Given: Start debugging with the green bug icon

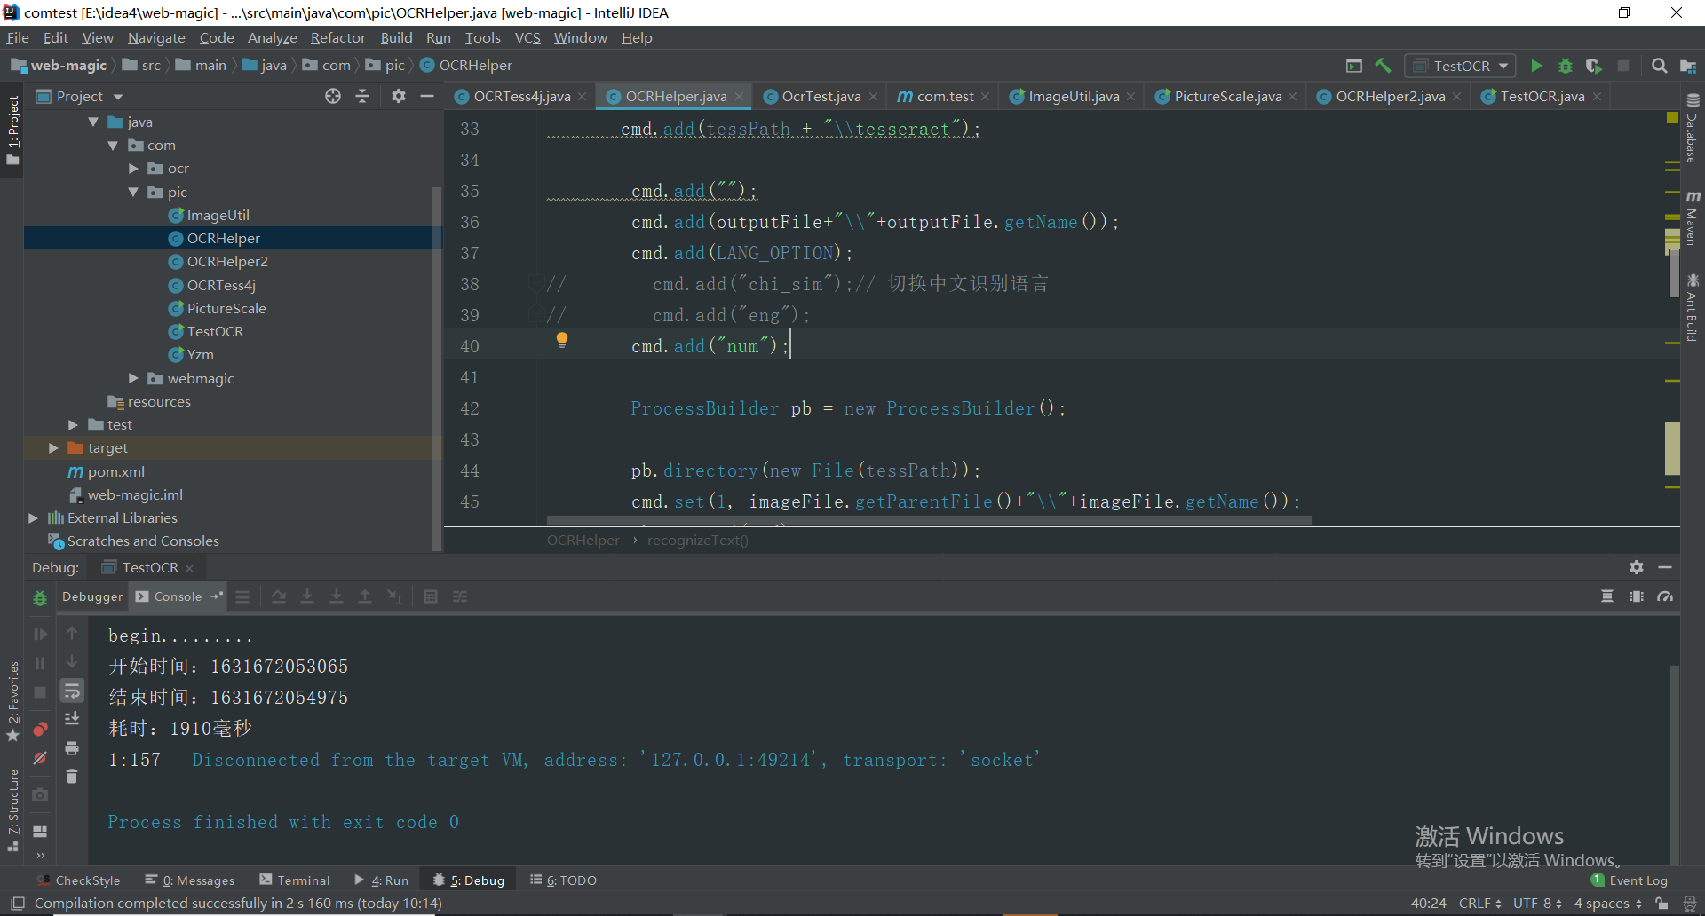Looking at the screenshot, I should (x=1566, y=66).
